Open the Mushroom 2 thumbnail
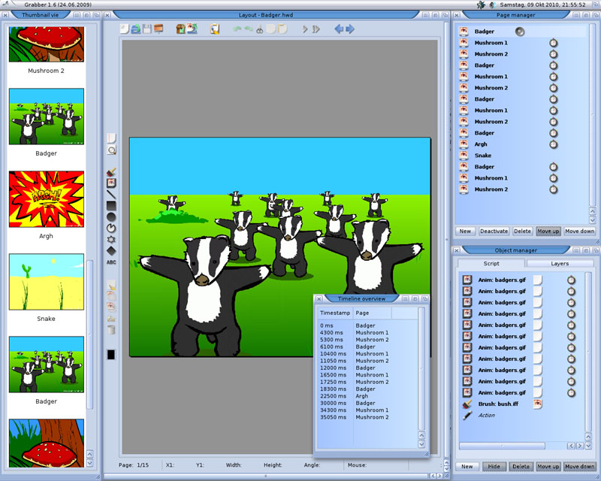The height and width of the screenshot is (481, 601). pyautogui.click(x=47, y=44)
